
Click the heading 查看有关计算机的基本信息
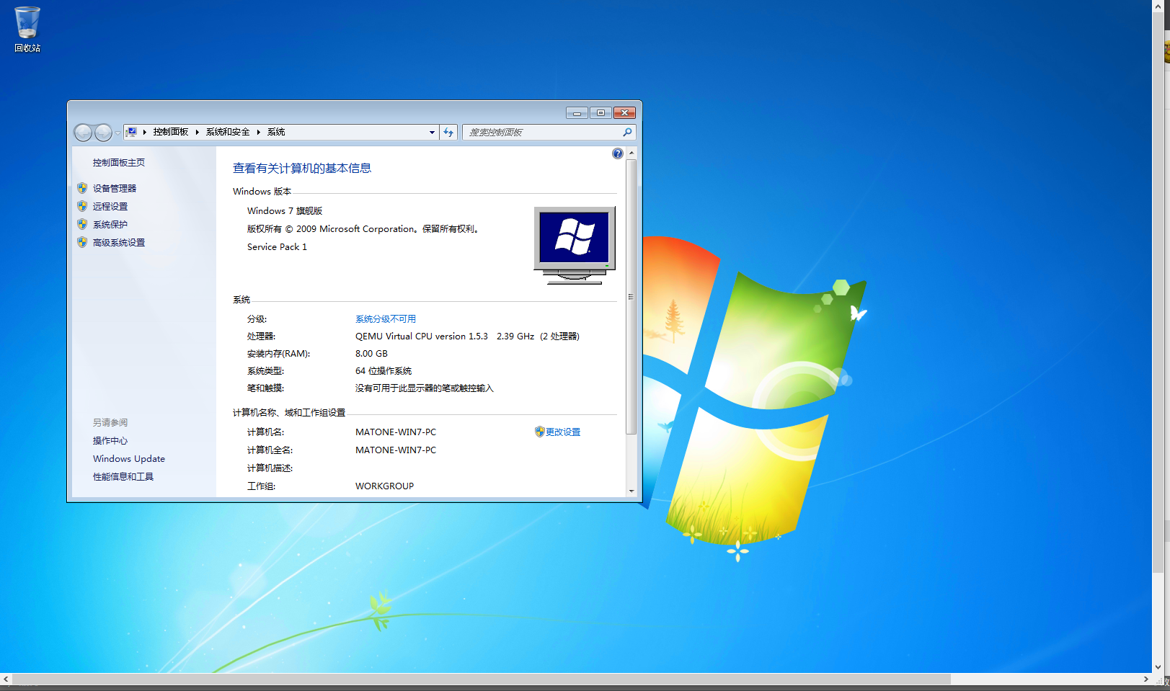point(302,168)
